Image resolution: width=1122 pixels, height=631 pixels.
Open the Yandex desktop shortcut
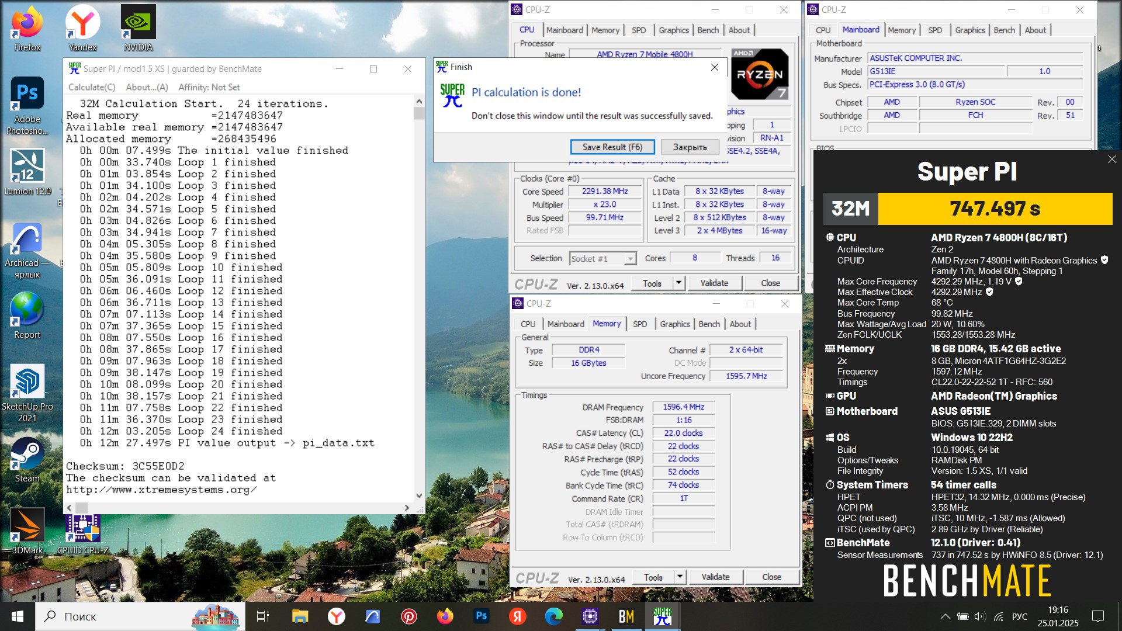pos(82,28)
